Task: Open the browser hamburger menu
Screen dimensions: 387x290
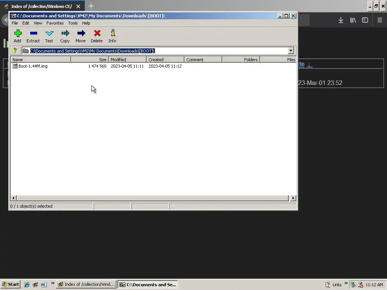Action: tap(380, 20)
